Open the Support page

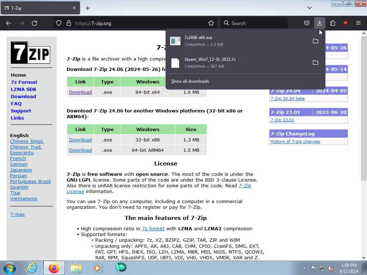[21, 111]
